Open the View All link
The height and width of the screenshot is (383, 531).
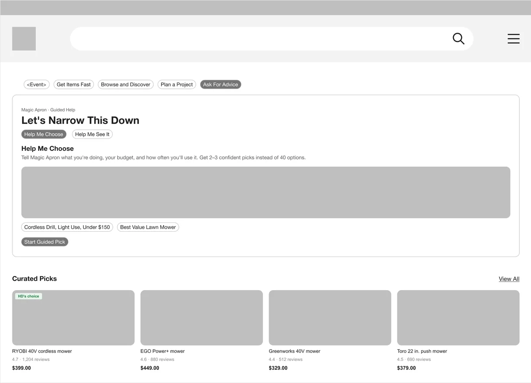[x=509, y=279]
